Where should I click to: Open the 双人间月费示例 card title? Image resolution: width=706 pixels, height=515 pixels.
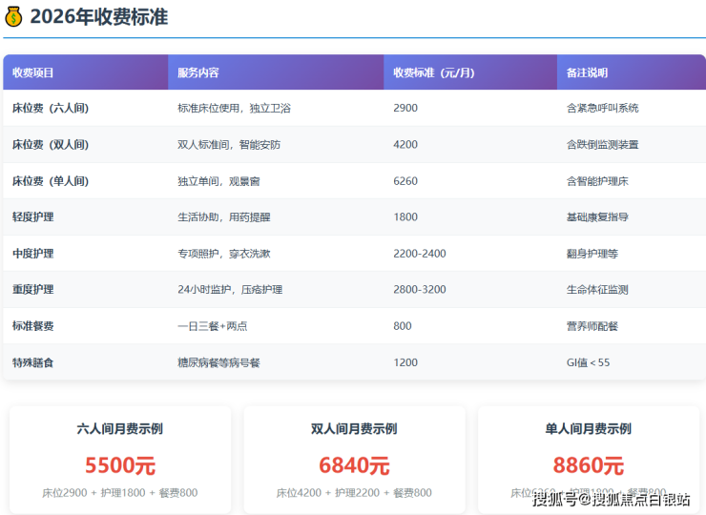354,429
